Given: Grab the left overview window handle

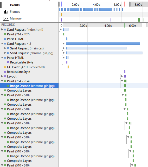Looking at the screenshot, I should pyautogui.click(x=59, y=4).
